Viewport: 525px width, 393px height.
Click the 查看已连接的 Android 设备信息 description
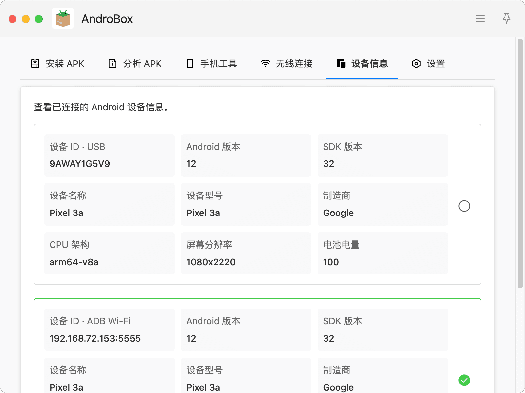103,107
